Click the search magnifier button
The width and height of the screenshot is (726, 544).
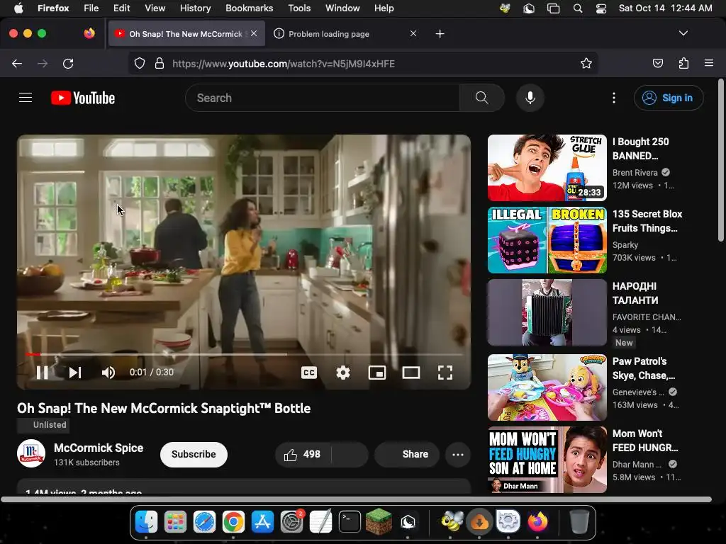pos(481,98)
